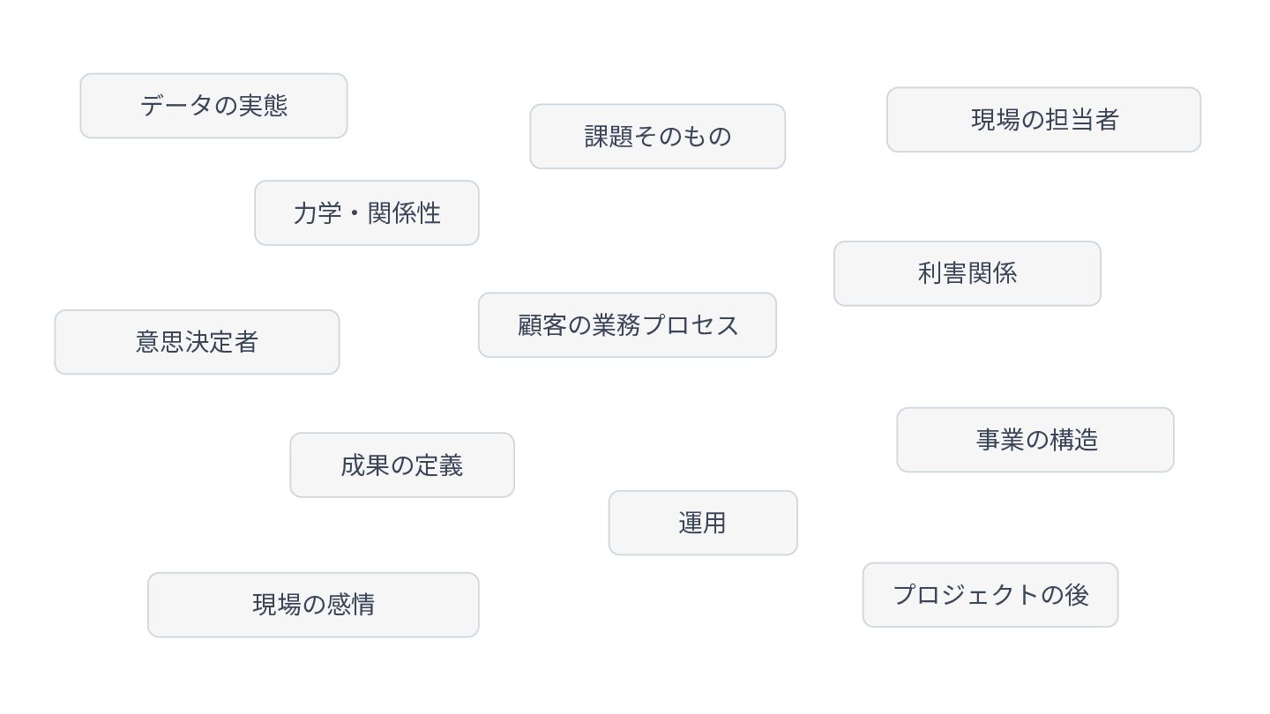Select the 力学・関係性 card

click(367, 213)
